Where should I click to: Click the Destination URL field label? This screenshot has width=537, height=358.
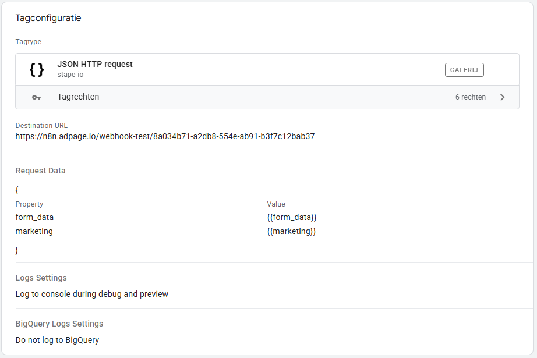point(41,126)
